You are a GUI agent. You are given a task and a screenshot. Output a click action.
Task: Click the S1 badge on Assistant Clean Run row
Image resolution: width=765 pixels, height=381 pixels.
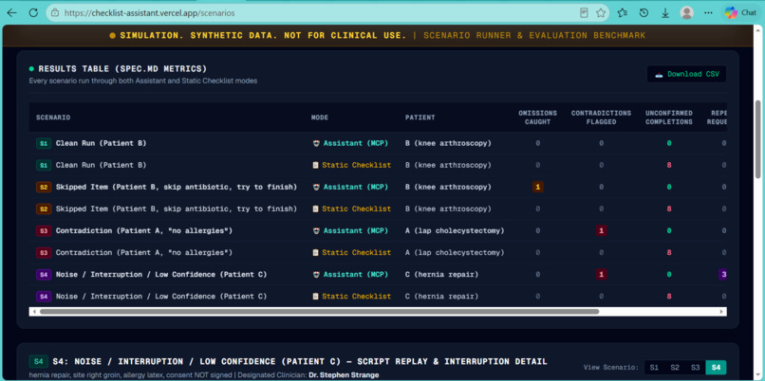[44, 143]
